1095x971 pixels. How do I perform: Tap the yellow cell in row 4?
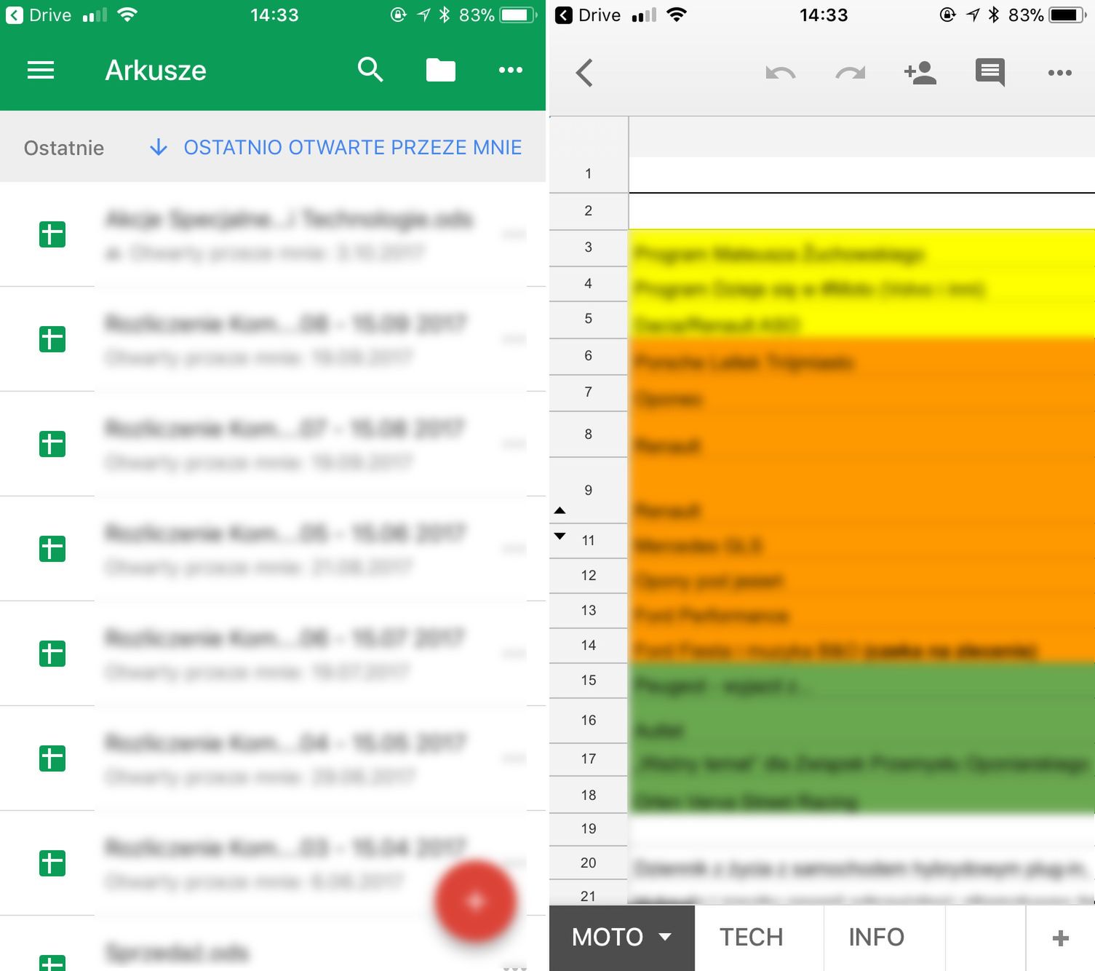pyautogui.click(x=861, y=284)
